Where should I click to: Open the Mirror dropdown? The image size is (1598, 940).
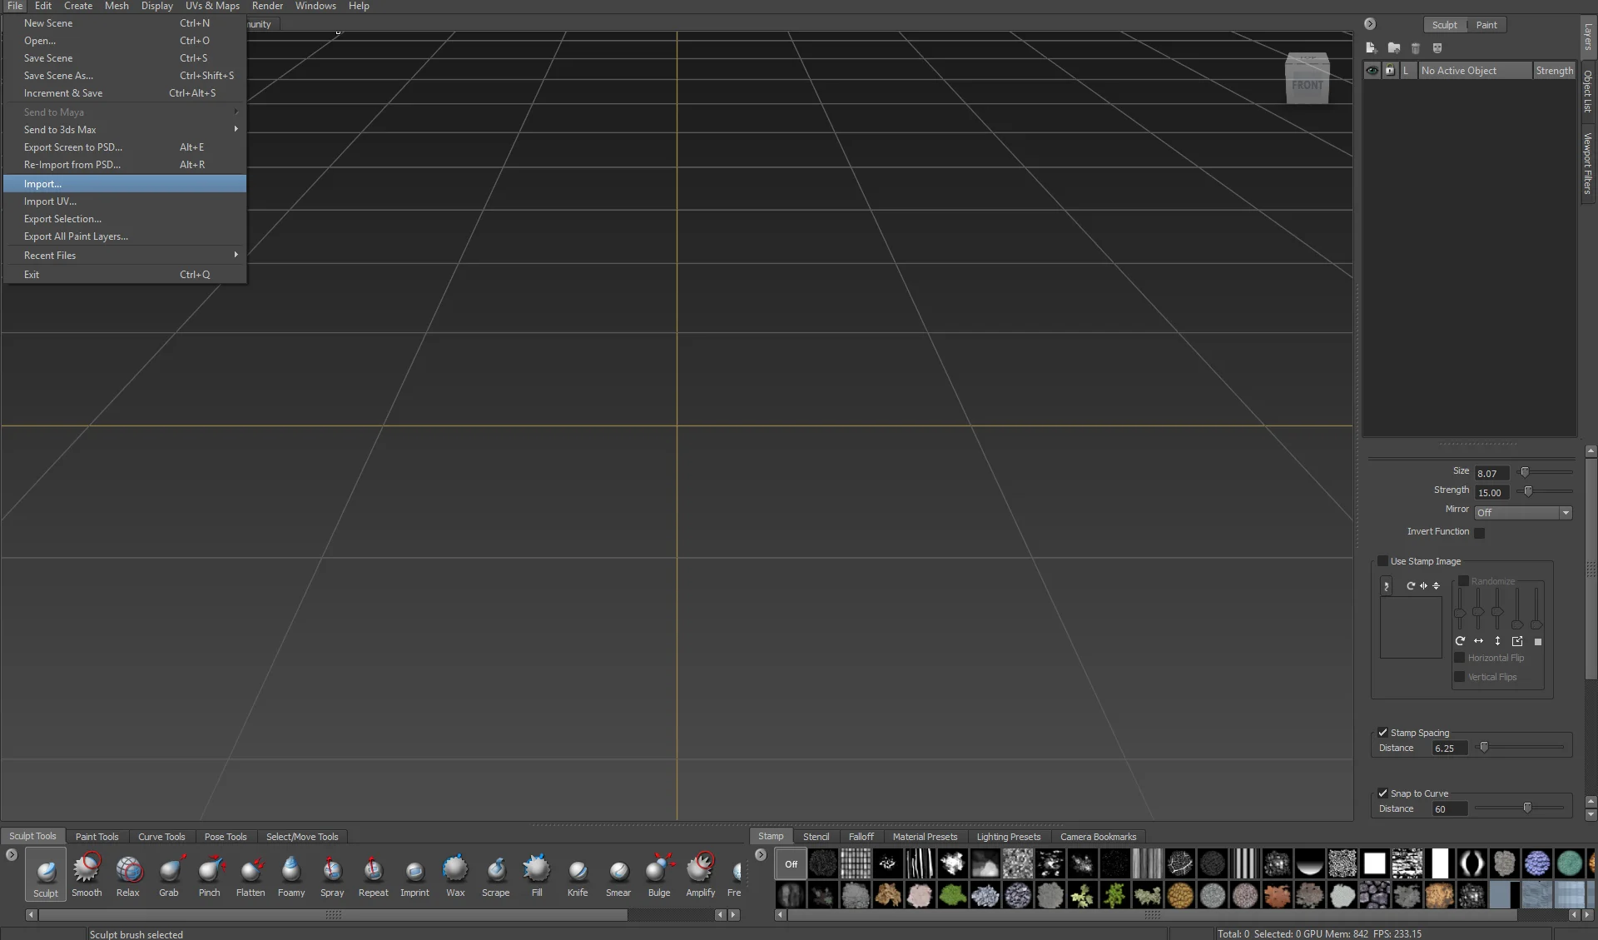point(1522,513)
